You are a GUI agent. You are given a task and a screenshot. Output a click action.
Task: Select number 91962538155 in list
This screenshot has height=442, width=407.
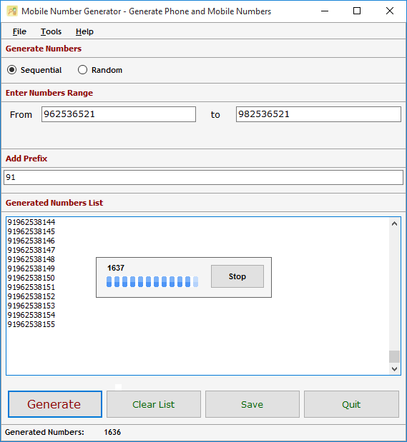pos(31,324)
